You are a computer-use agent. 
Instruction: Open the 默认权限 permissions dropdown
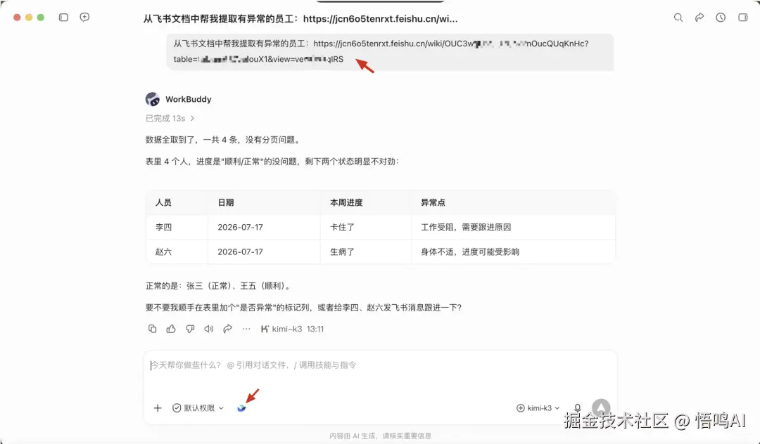[x=198, y=408]
